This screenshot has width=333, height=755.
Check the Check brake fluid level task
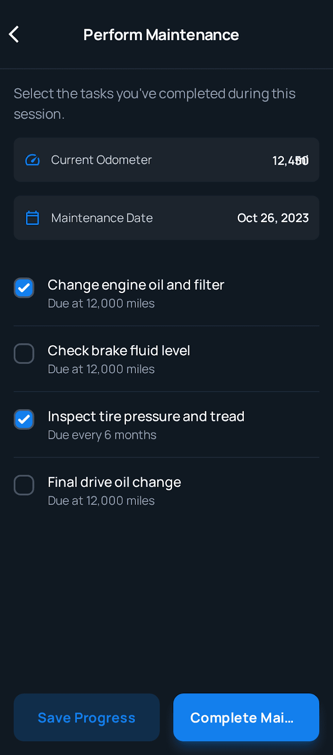coord(24,353)
